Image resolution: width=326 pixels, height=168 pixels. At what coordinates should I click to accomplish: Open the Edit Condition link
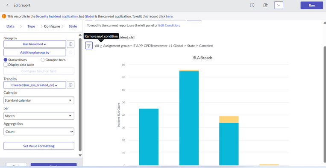pyautogui.click(x=169, y=25)
